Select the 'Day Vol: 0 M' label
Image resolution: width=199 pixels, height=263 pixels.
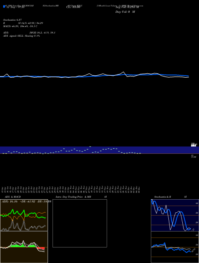tap(125, 12)
